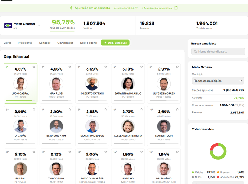This screenshot has height=184, width=248.
Task: Expand the Mato Grosso state selector chevron
Action: pos(39,25)
